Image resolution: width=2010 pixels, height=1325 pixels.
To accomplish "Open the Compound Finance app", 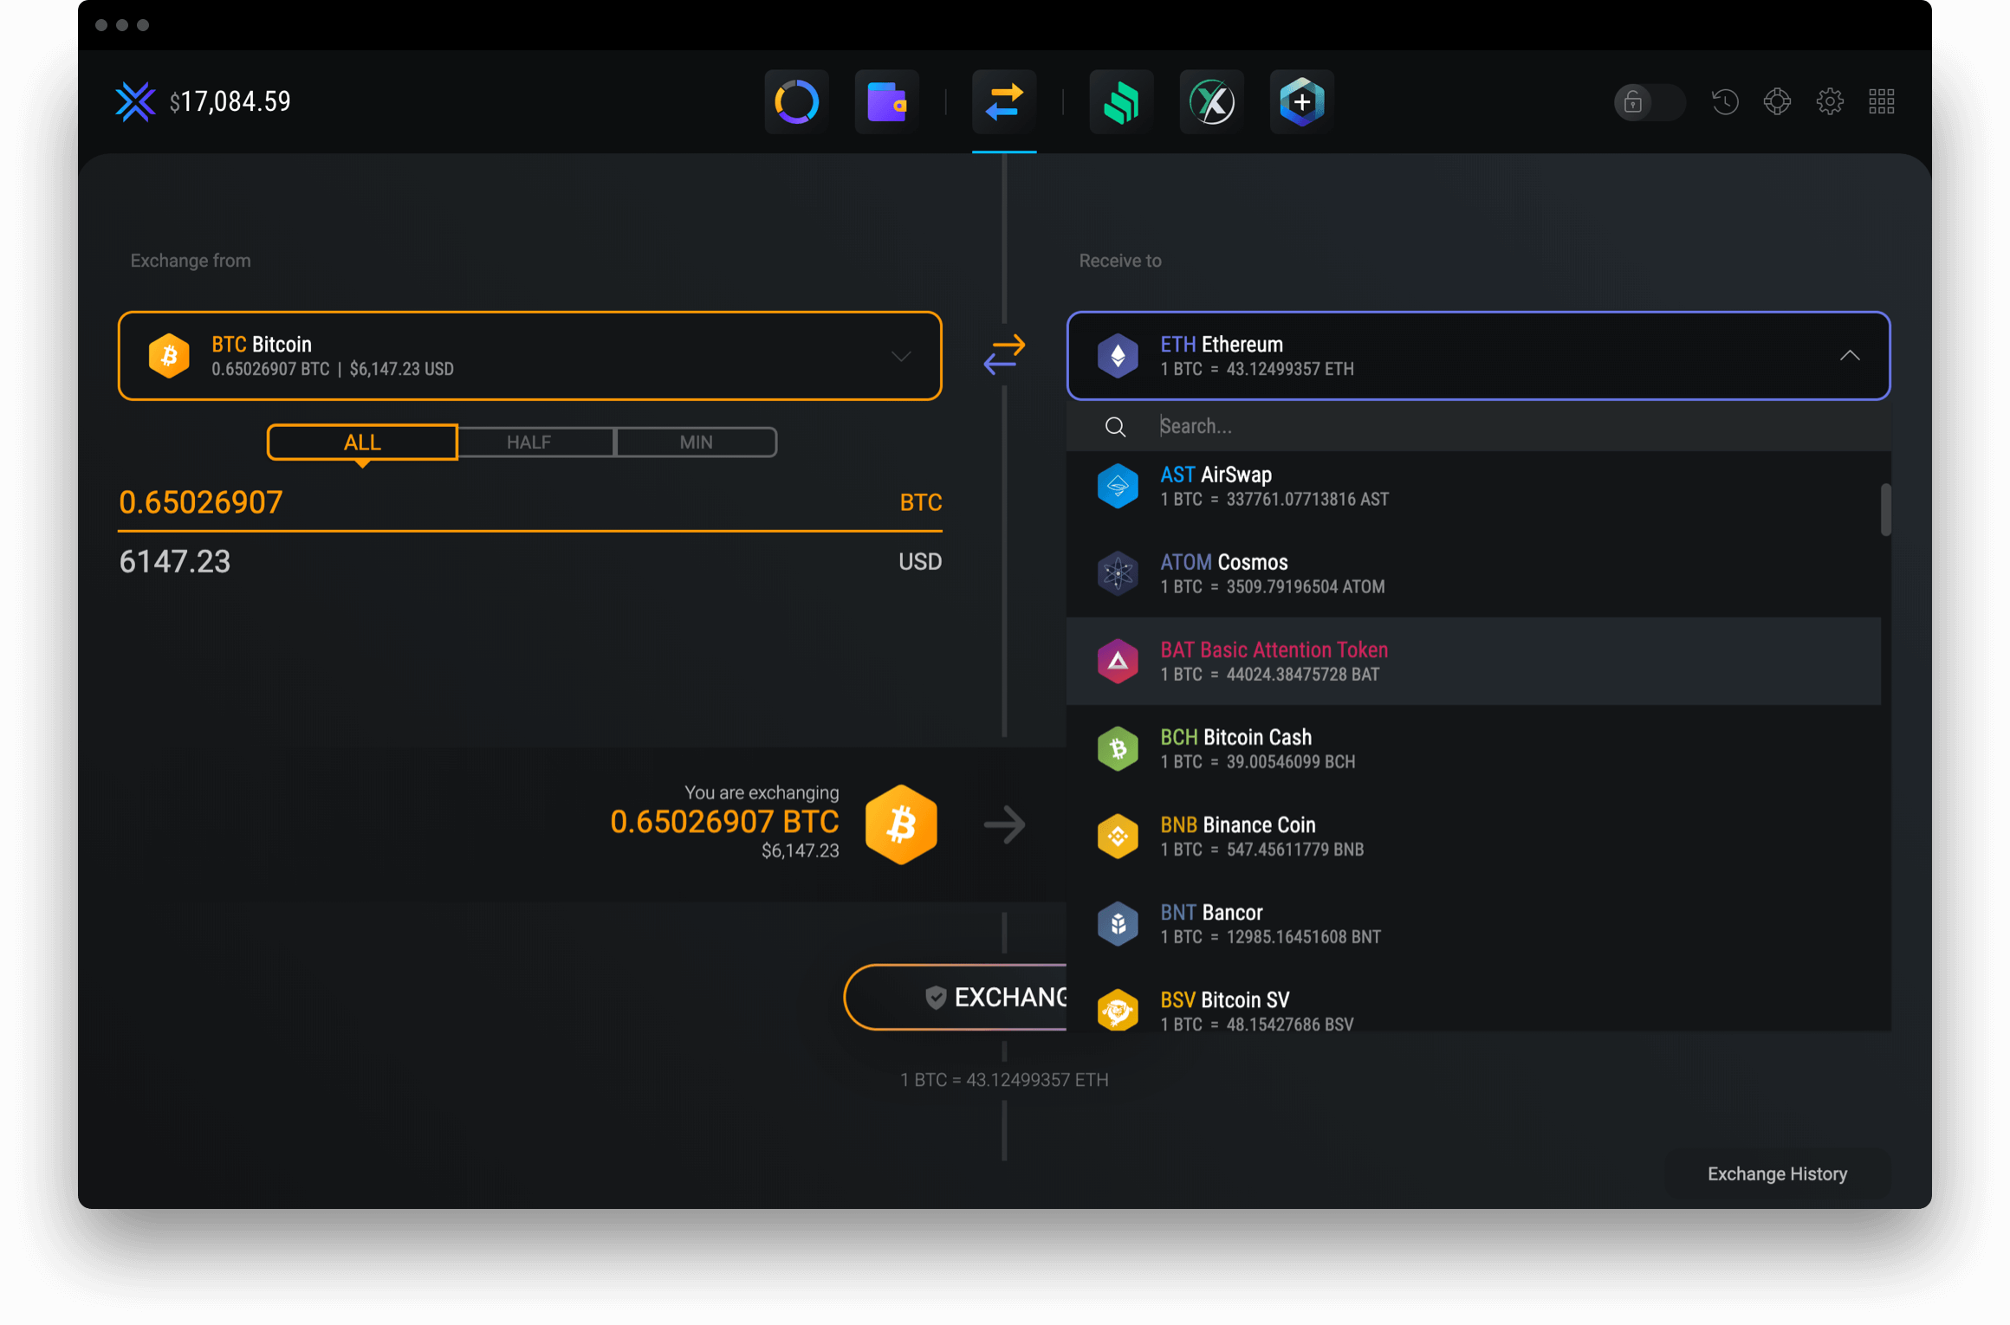I will (x=1120, y=101).
